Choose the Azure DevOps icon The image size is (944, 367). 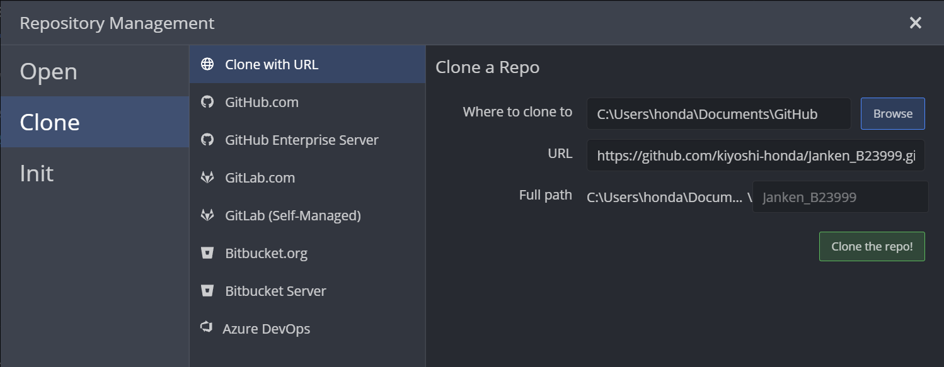tap(205, 327)
